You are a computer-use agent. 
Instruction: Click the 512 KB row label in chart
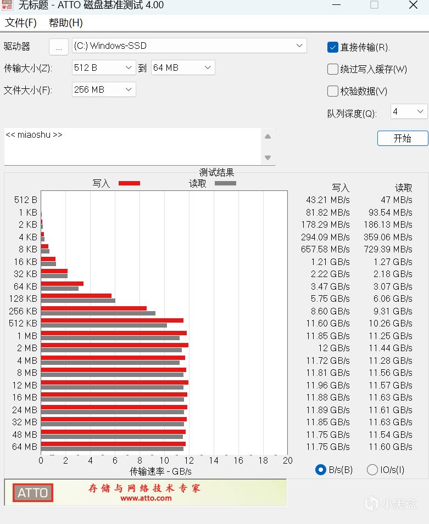pos(23,323)
